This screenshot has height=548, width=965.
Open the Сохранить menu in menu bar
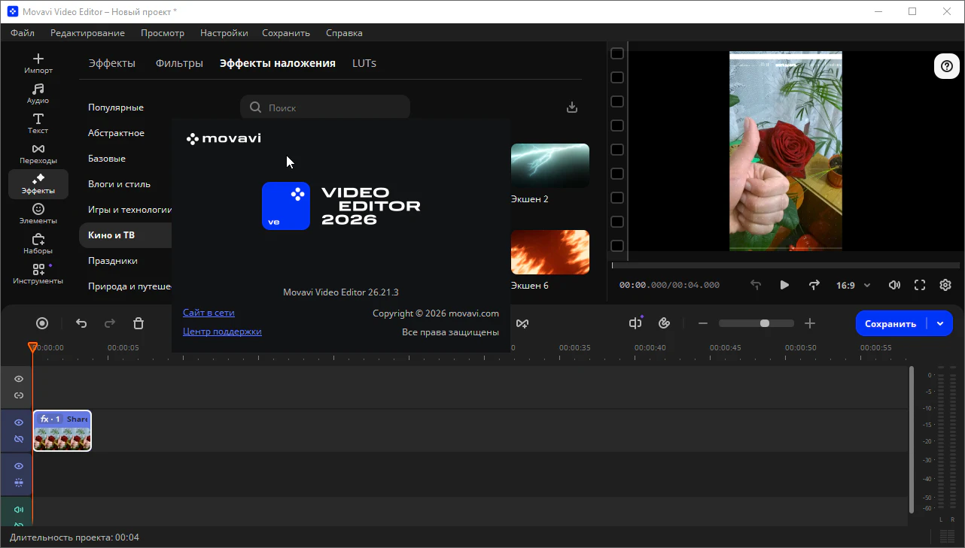pyautogui.click(x=286, y=33)
